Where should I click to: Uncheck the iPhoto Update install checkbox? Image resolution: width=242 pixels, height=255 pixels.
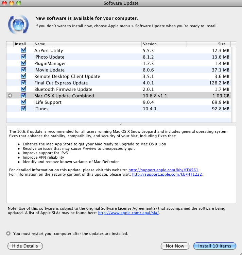pyautogui.click(x=23, y=57)
